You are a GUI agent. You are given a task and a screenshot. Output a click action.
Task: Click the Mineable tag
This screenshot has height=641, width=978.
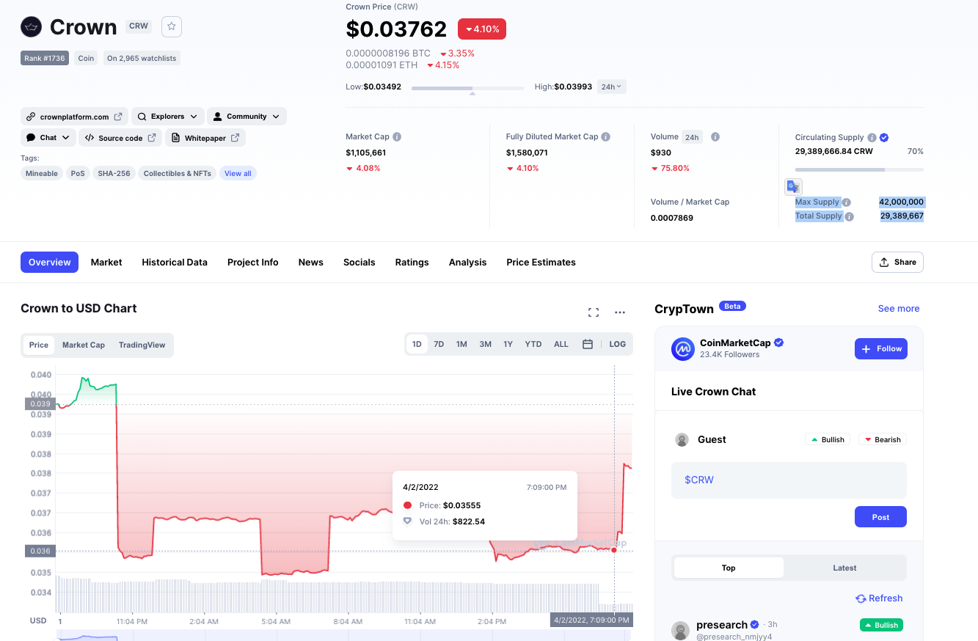point(42,174)
